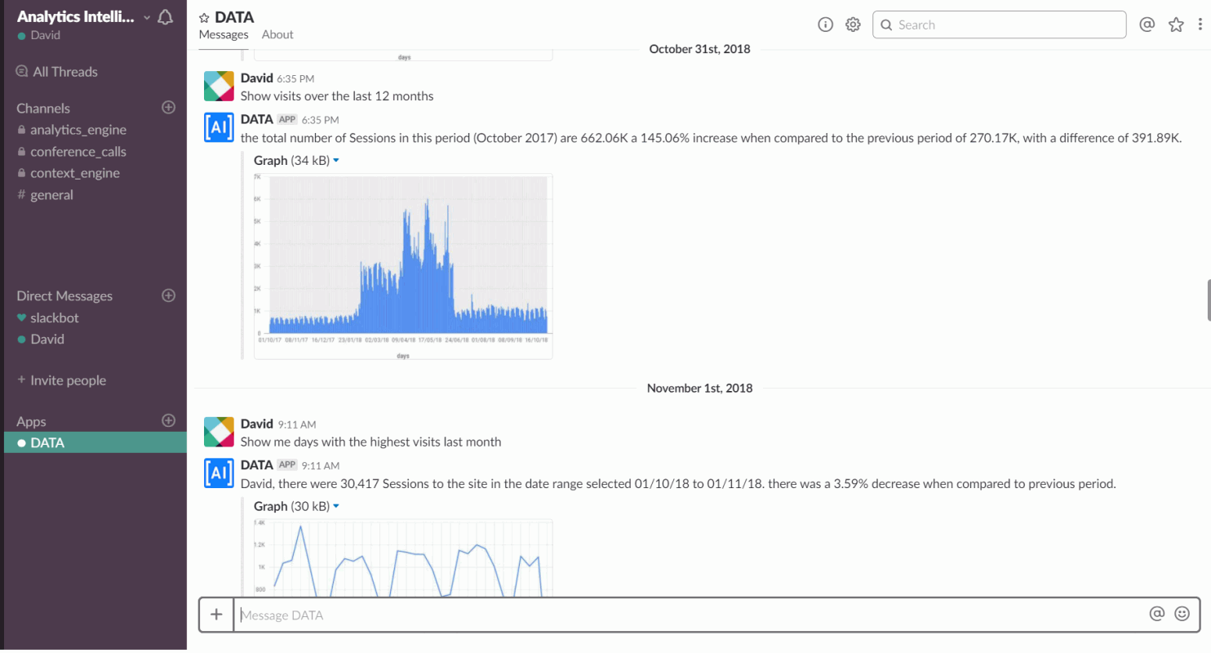
Task: Click Invite people link
Action: [62, 380]
